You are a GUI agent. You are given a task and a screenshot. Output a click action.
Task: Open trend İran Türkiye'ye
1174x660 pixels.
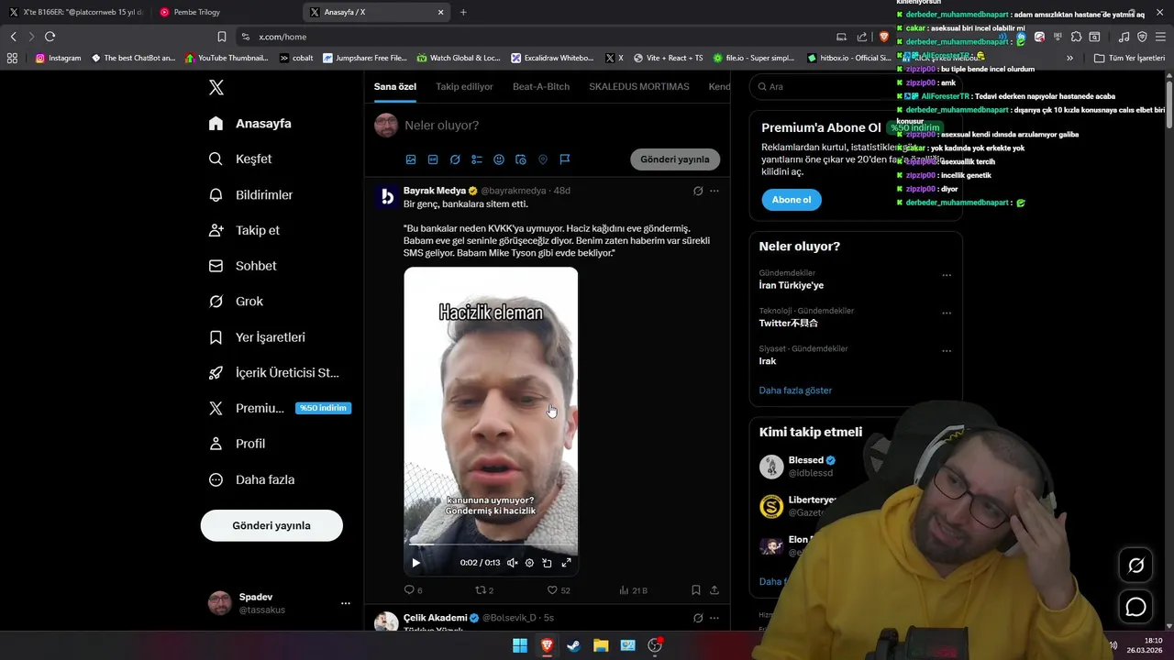pyautogui.click(x=791, y=285)
